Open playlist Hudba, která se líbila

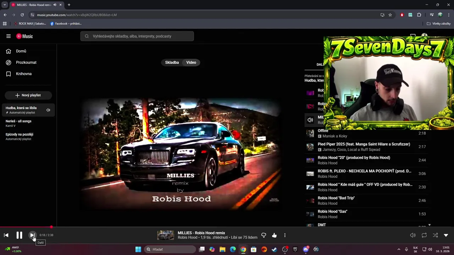(28, 110)
